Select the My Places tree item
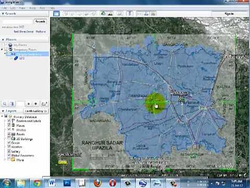The height and width of the screenshot is (188, 250). coord(20,45)
